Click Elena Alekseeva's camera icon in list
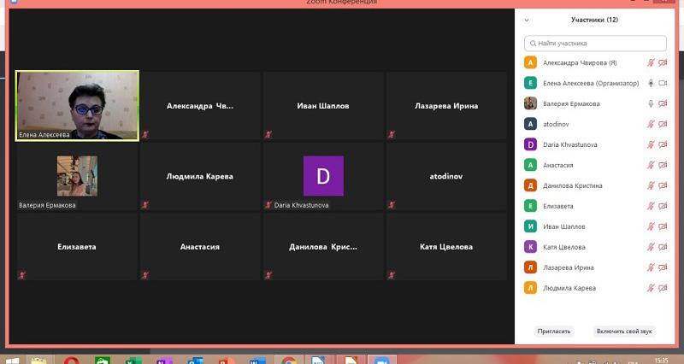The image size is (684, 364). pyautogui.click(x=663, y=83)
